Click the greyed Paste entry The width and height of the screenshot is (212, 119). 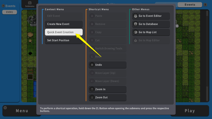click(107, 16)
